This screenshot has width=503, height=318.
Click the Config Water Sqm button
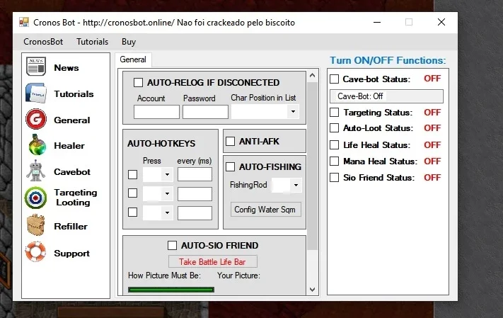click(x=265, y=210)
